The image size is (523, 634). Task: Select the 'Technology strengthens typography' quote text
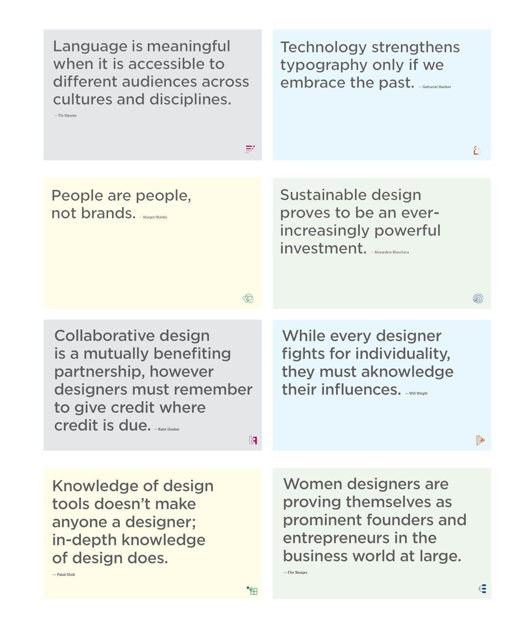[370, 65]
